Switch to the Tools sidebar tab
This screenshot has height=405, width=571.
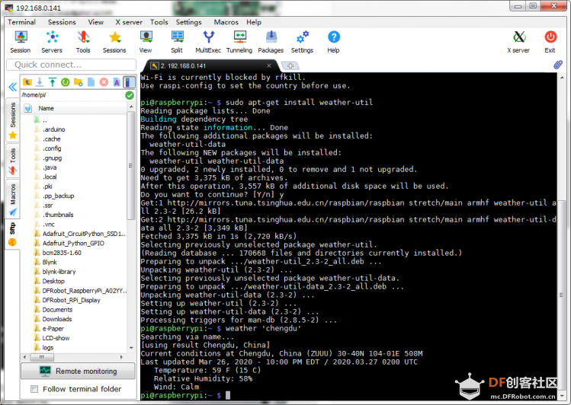(x=13, y=161)
